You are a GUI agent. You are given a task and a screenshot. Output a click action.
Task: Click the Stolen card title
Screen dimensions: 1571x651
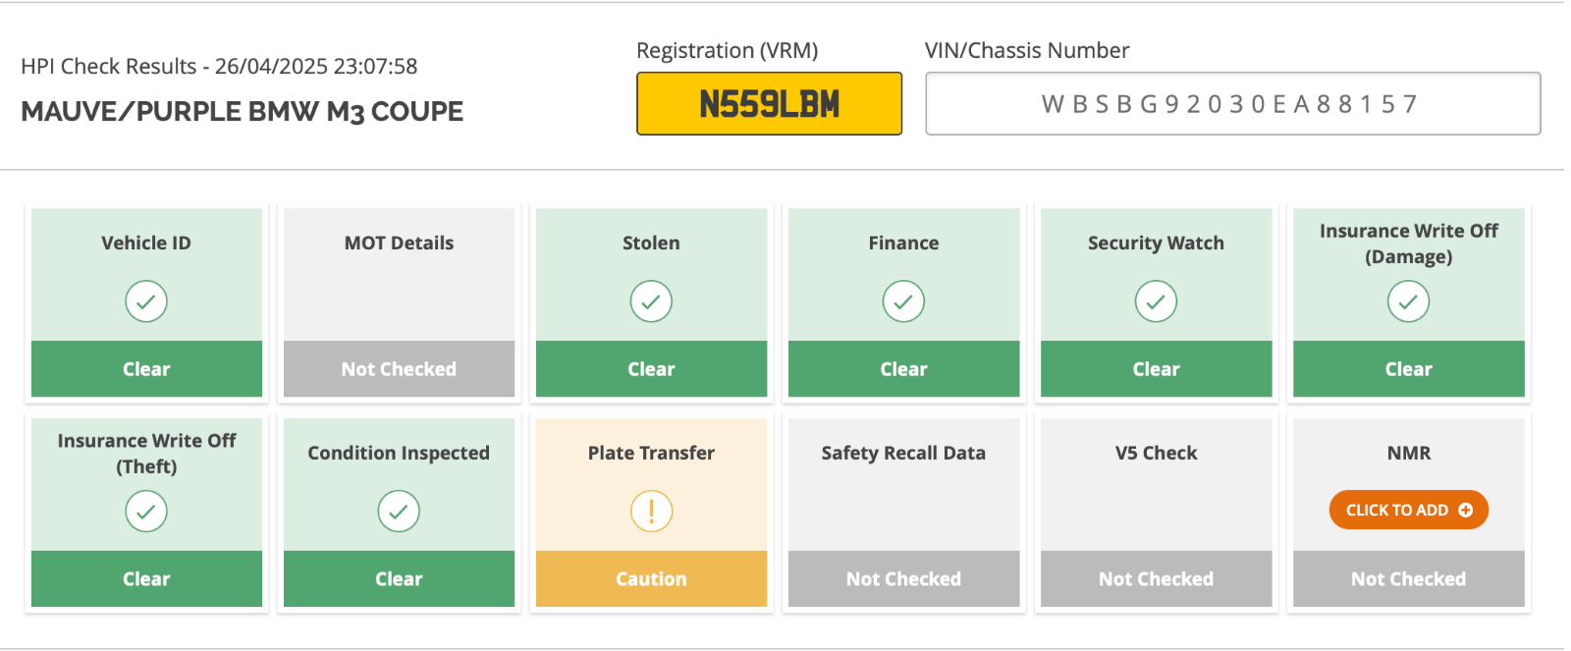click(x=651, y=243)
